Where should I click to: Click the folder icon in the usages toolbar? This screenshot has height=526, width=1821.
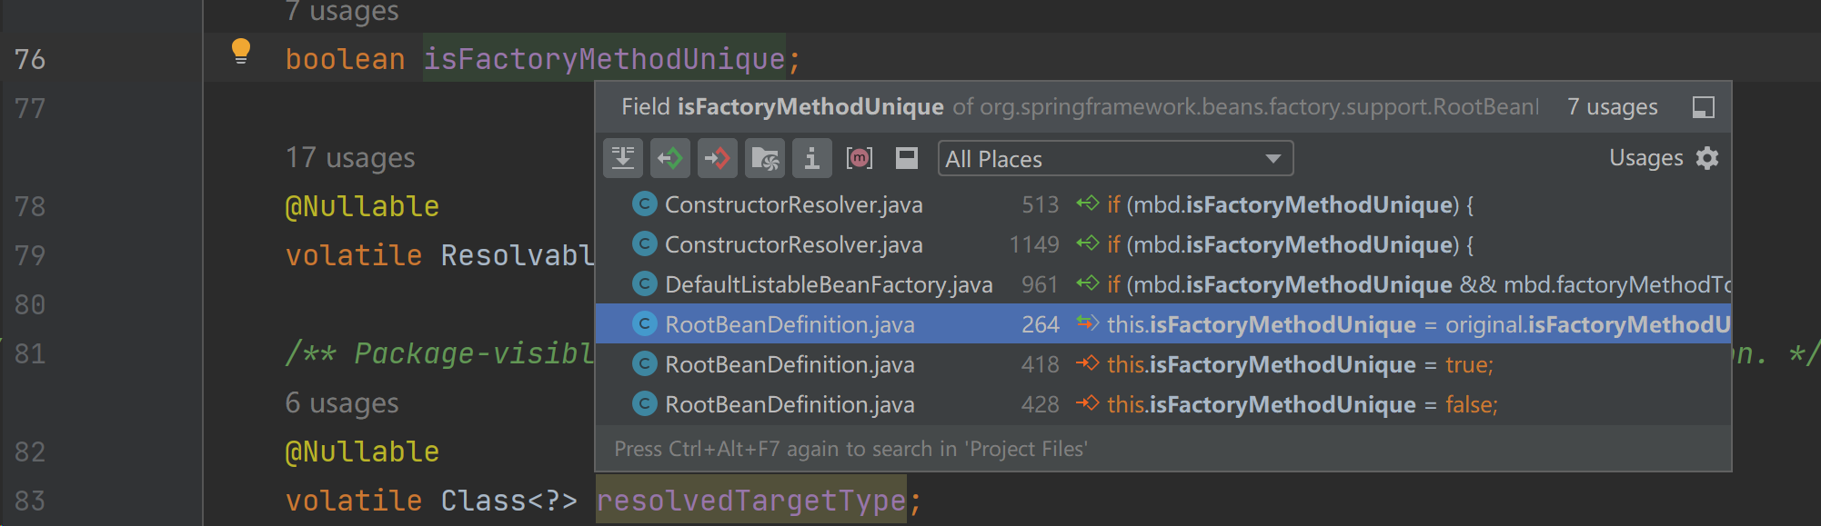(765, 159)
